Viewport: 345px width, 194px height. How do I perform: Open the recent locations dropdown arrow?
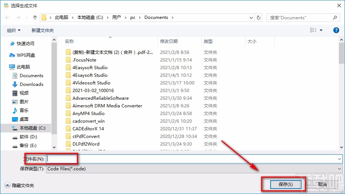pyautogui.click(x=27, y=17)
